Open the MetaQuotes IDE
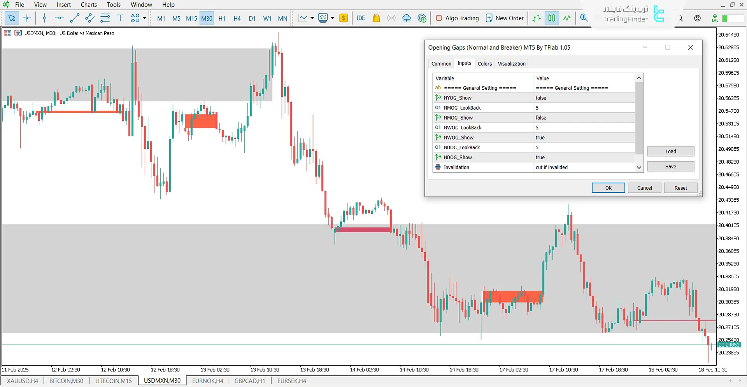The height and width of the screenshot is (387, 747). (x=361, y=18)
